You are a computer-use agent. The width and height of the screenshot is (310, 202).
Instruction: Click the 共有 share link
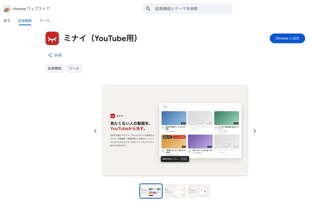[x=55, y=55]
